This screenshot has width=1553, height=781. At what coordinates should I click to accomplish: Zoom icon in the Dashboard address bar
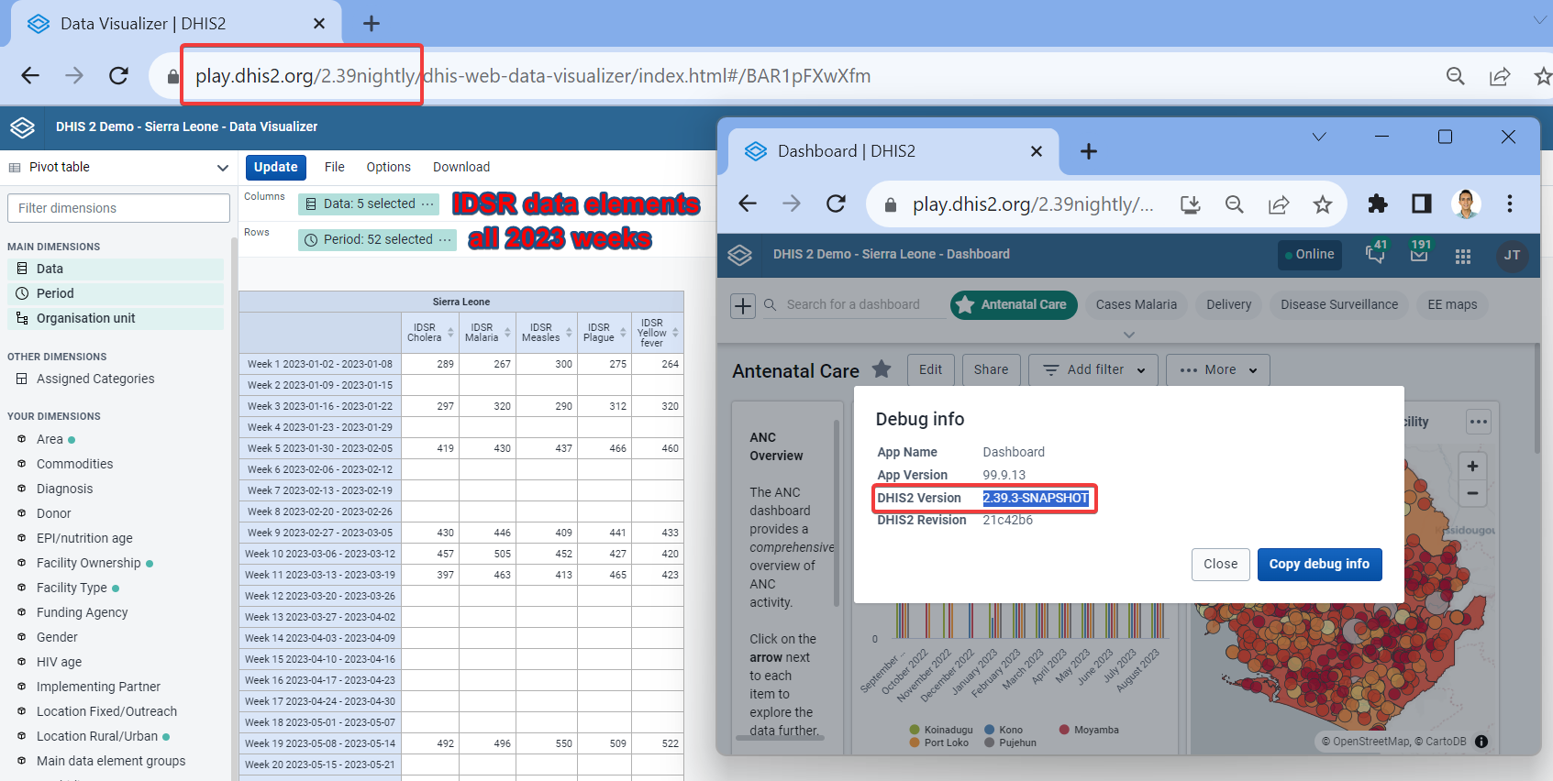click(x=1235, y=204)
